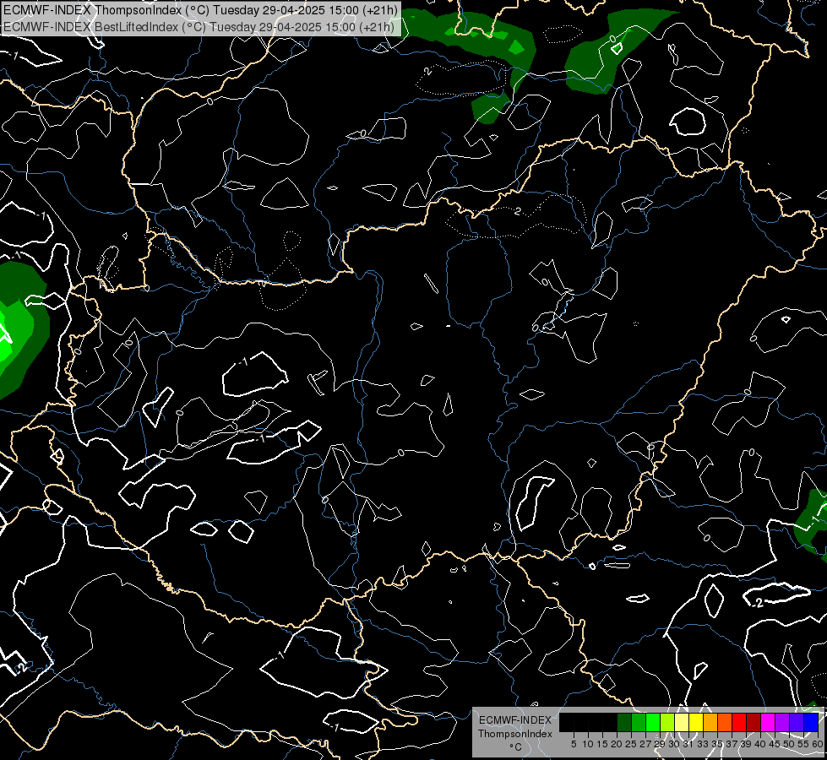Click the ThompsonIndex title line at top
The image size is (827, 760).
point(200,10)
